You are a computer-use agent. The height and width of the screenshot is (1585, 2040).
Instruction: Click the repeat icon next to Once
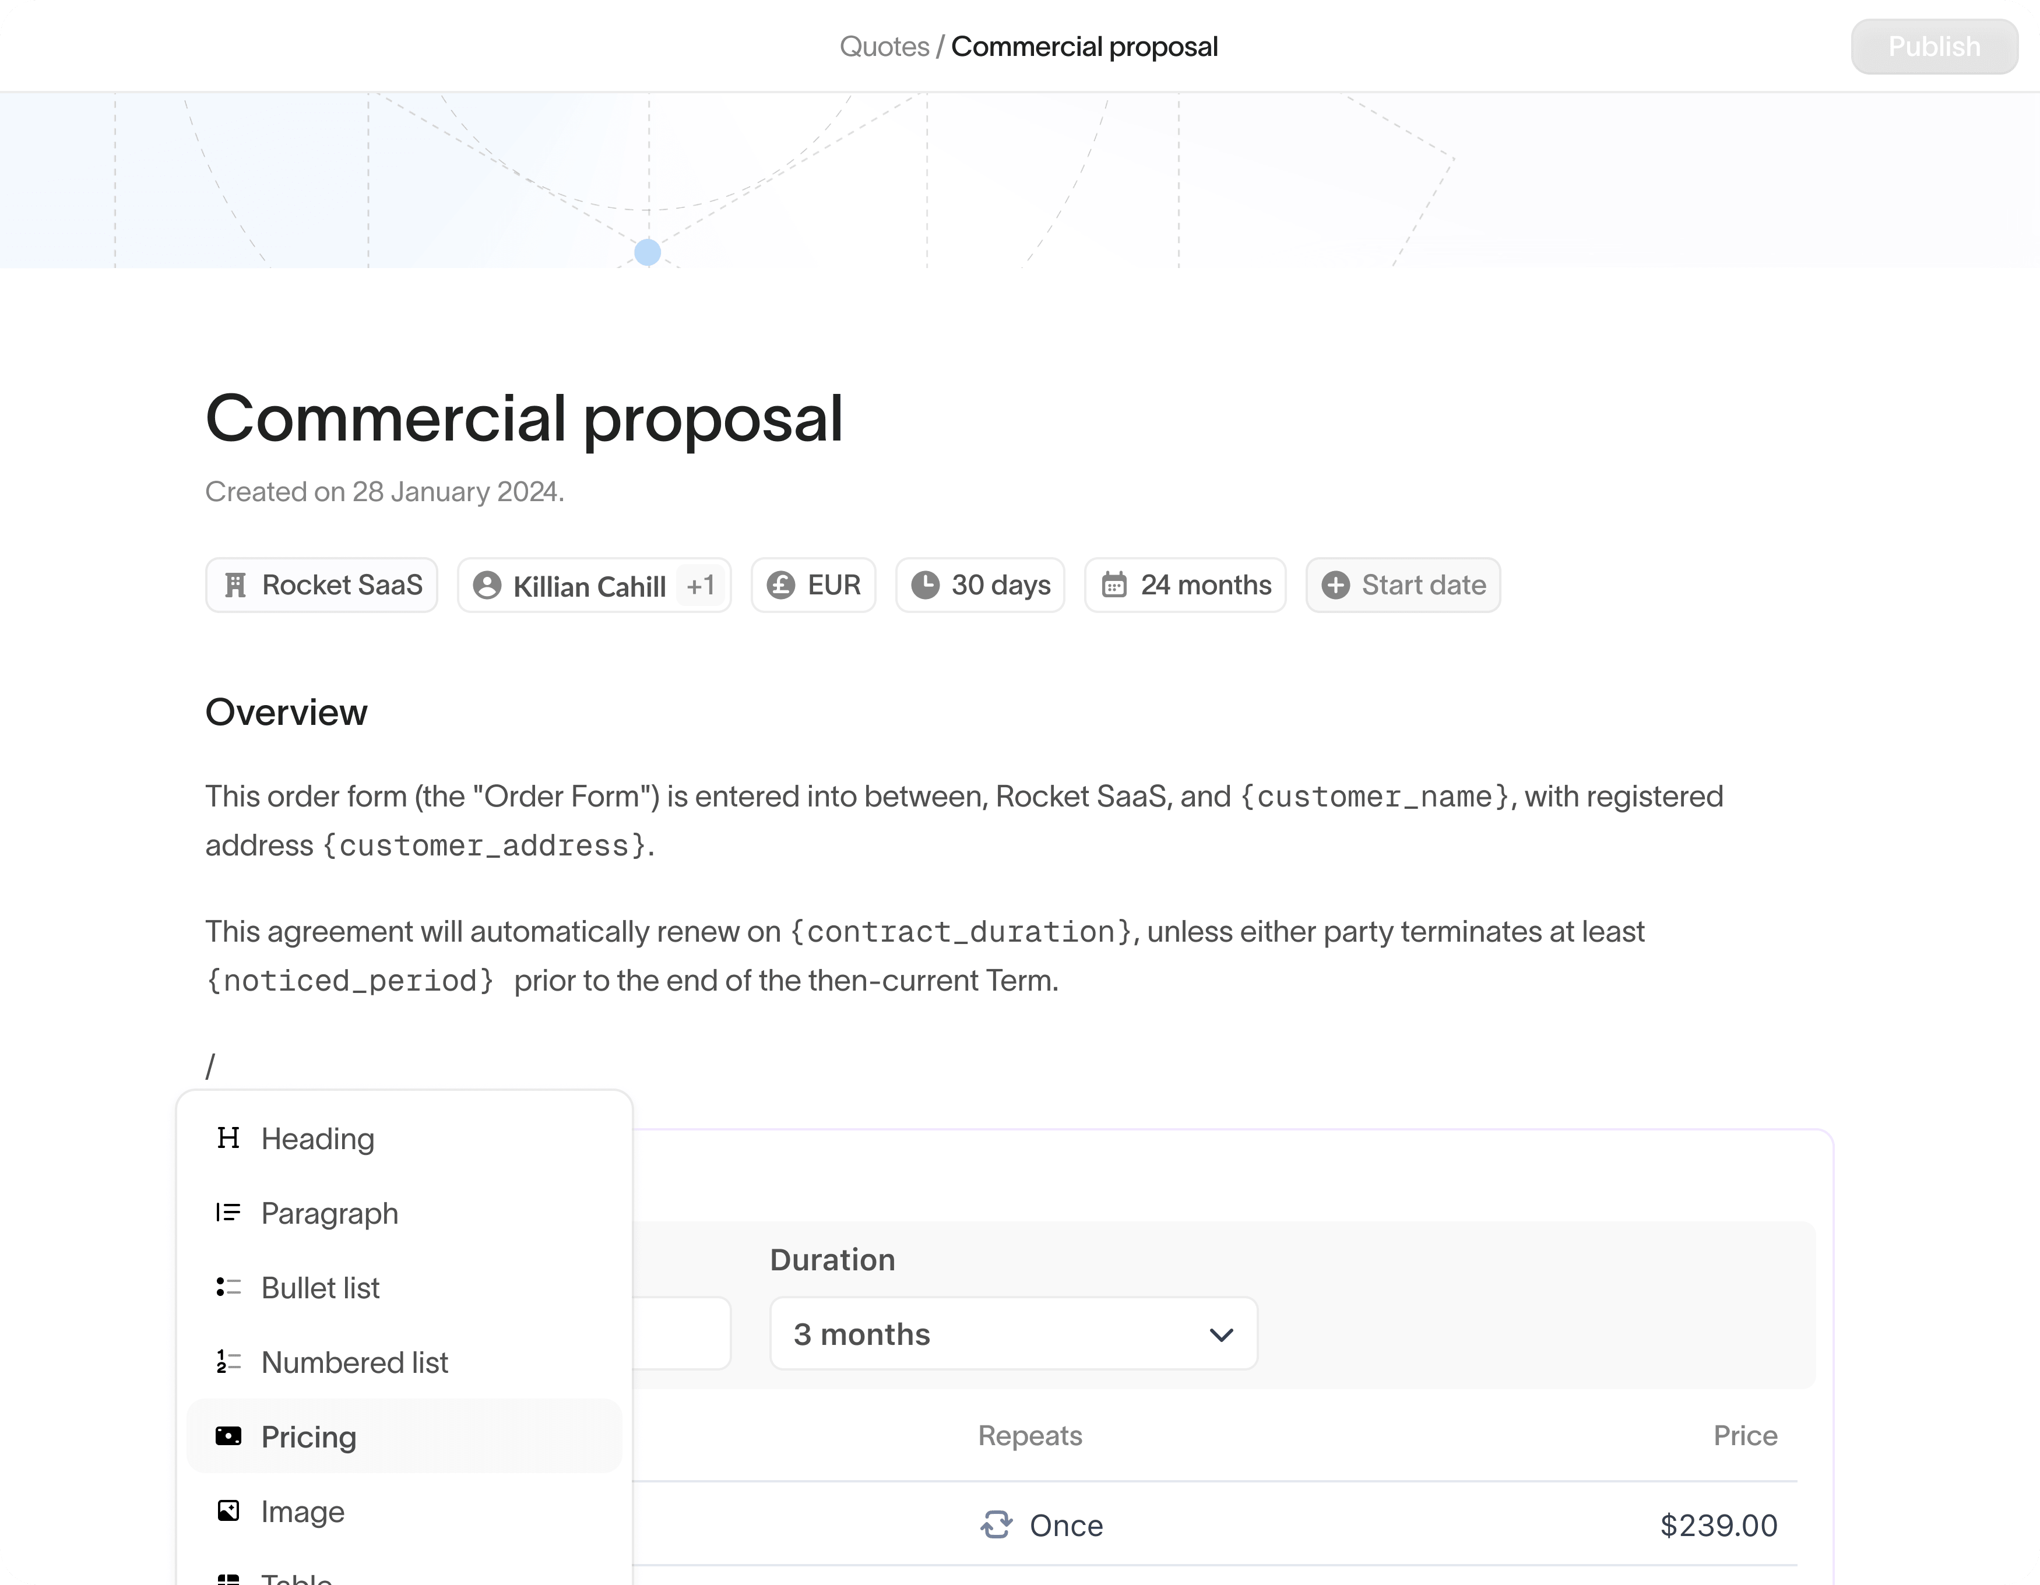click(x=997, y=1525)
